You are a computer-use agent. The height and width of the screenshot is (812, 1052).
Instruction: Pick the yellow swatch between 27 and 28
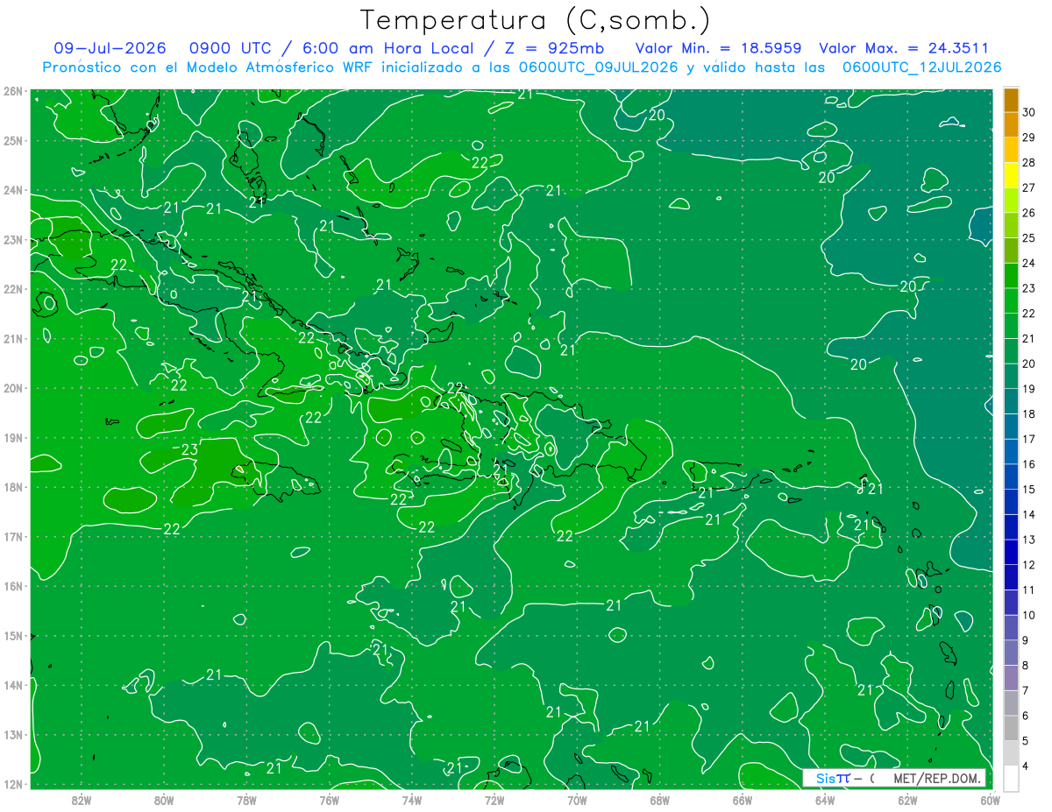coord(1011,175)
